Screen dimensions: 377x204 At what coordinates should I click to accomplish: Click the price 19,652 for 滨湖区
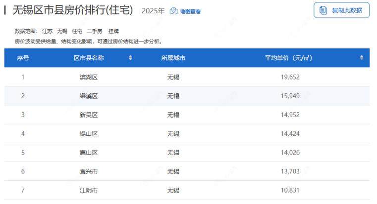290,77
